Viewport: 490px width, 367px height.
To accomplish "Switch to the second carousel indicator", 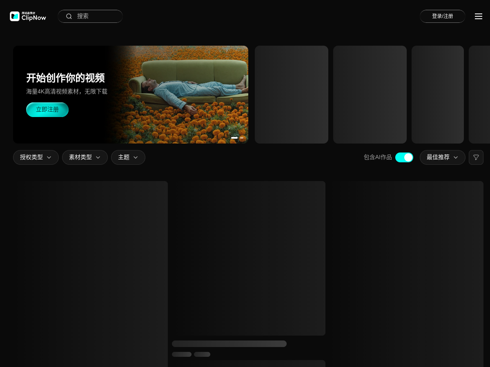I will tap(242, 138).
